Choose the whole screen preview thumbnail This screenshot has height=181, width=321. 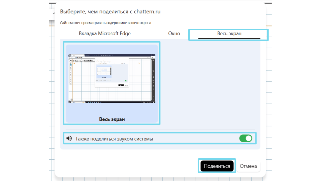click(x=112, y=84)
